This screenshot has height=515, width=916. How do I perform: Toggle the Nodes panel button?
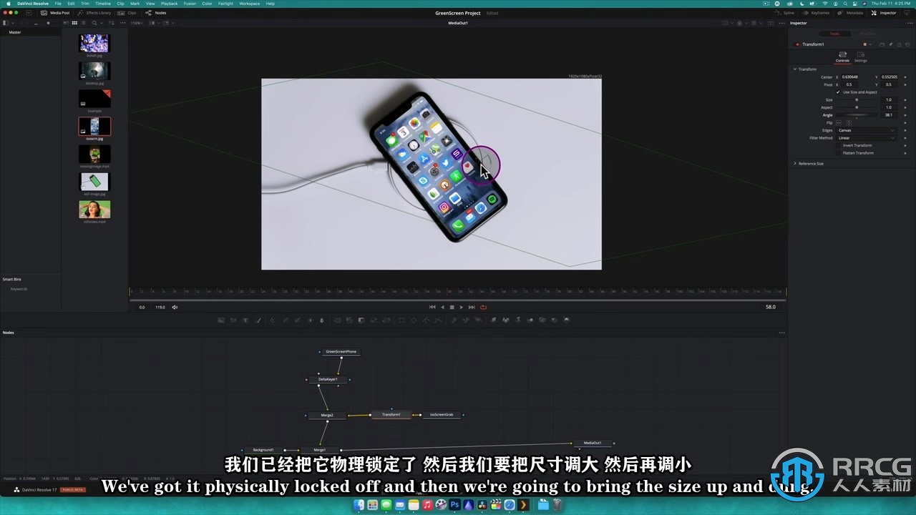pyautogui.click(x=156, y=13)
